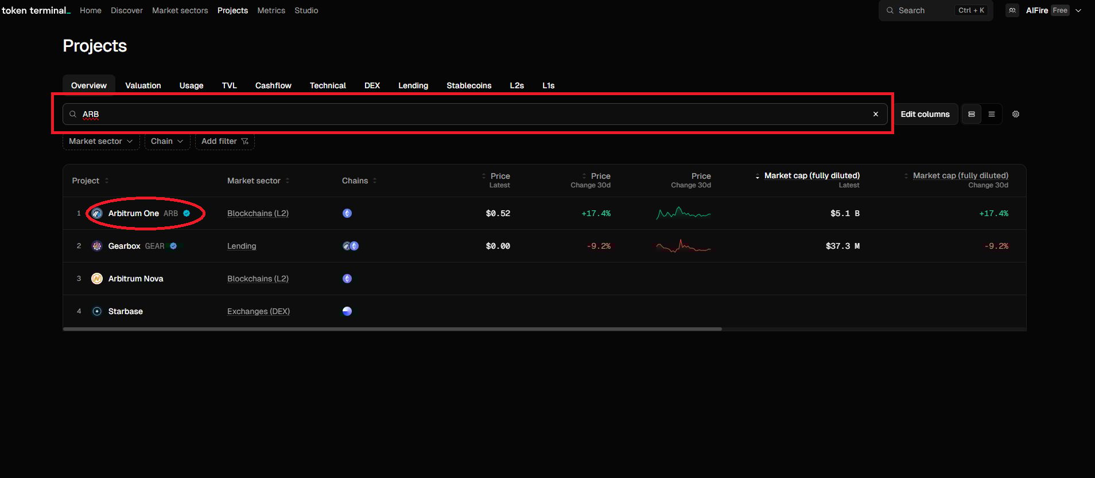Image resolution: width=1095 pixels, height=478 pixels.
Task: Switch to the list density view icon
Action: click(992, 114)
